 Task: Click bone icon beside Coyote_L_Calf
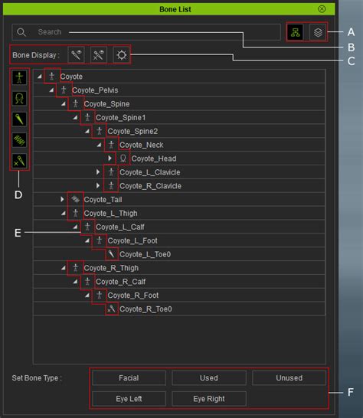click(x=87, y=227)
